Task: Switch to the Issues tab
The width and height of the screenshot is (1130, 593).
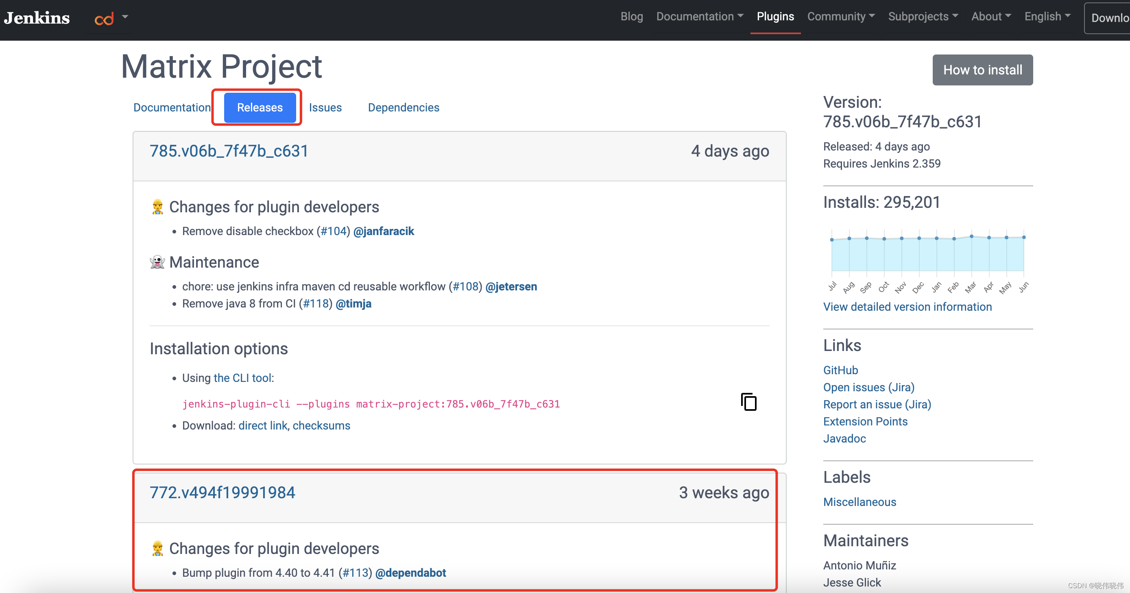Action: point(325,107)
